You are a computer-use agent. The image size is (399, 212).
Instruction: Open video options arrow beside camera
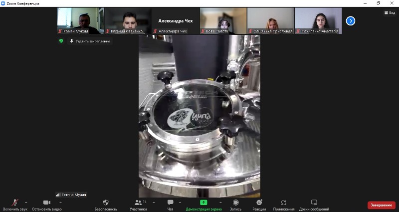[x=60, y=203]
